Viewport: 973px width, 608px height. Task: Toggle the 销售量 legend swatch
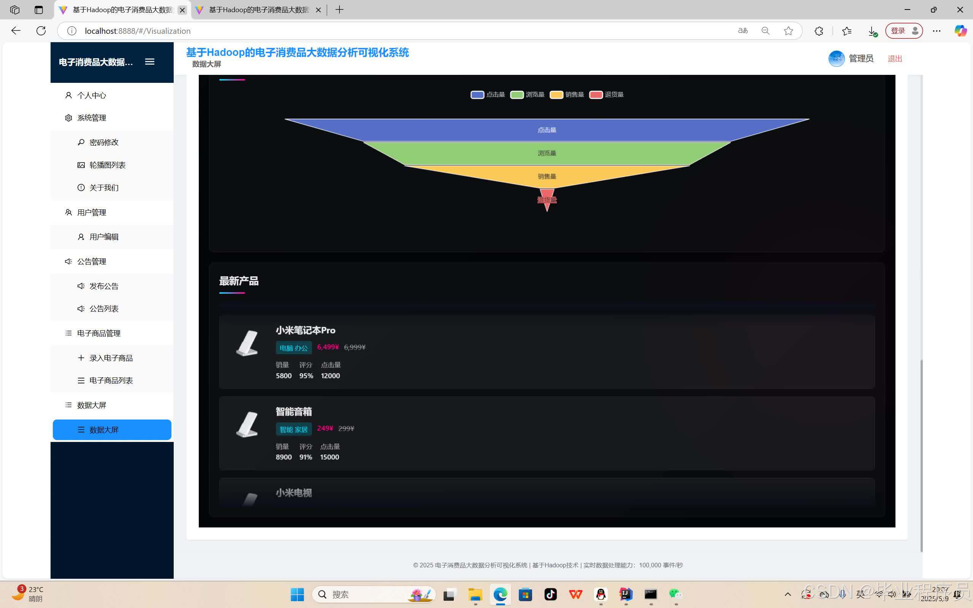click(x=556, y=95)
